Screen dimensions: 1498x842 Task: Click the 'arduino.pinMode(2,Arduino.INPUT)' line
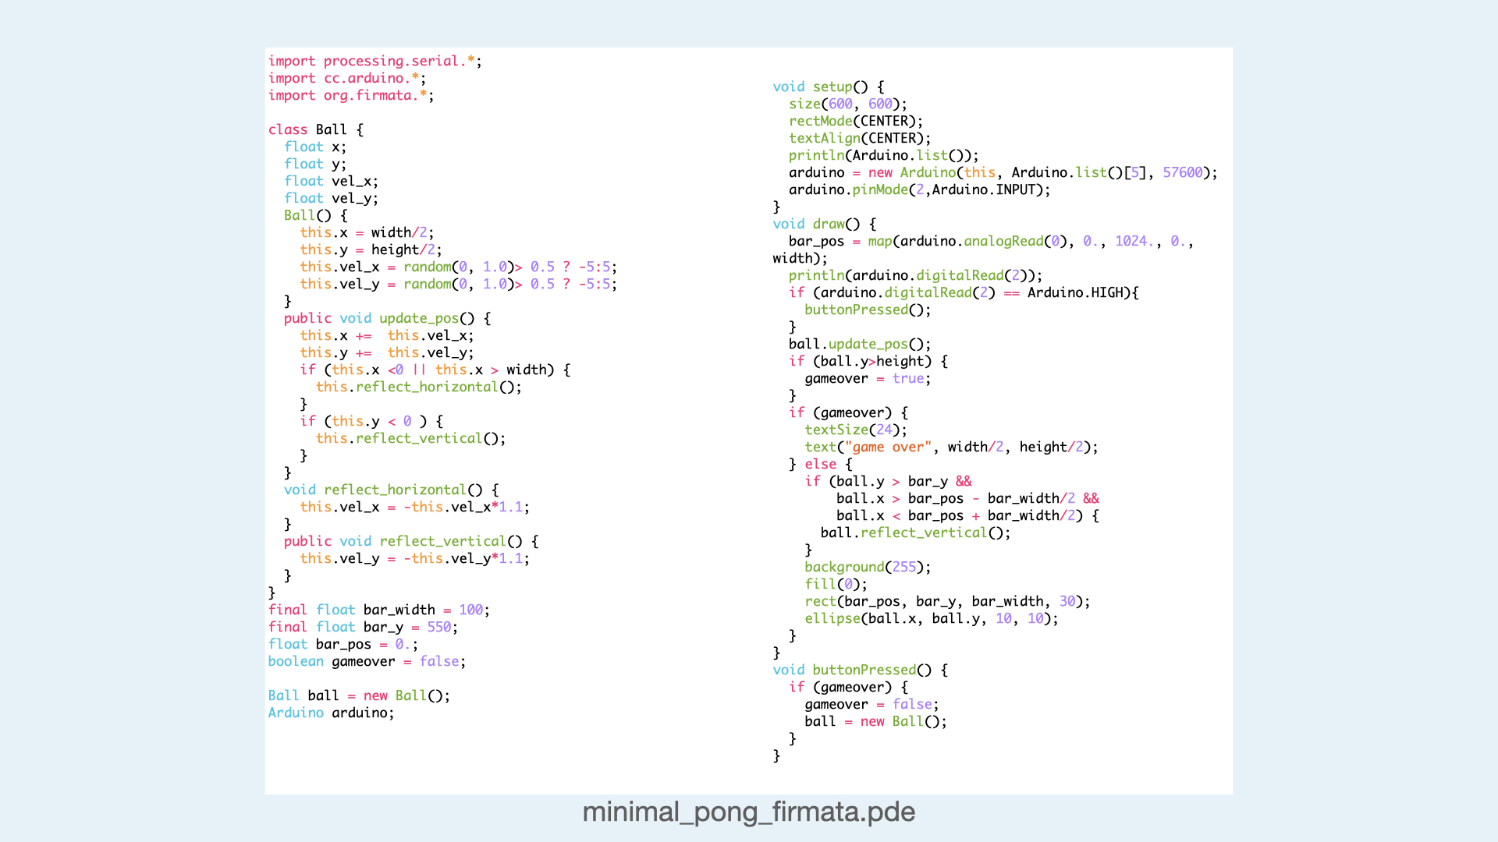click(918, 189)
